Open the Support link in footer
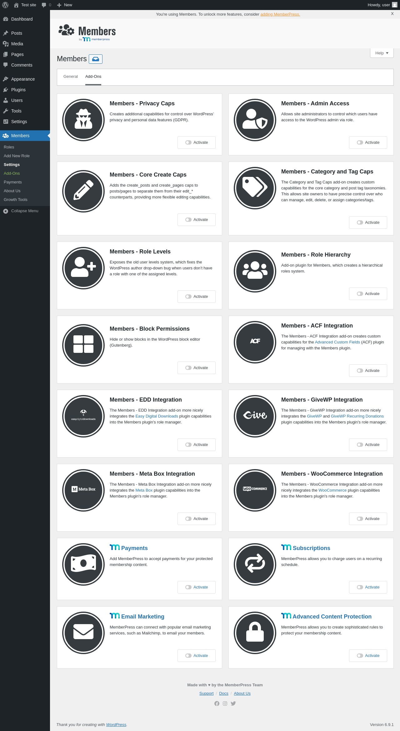Viewport: 400px width, 731px height. pyautogui.click(x=207, y=693)
